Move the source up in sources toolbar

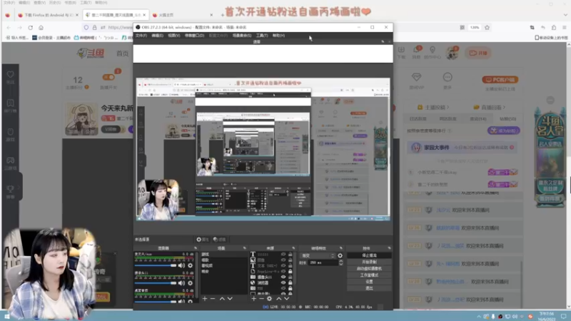point(278,298)
